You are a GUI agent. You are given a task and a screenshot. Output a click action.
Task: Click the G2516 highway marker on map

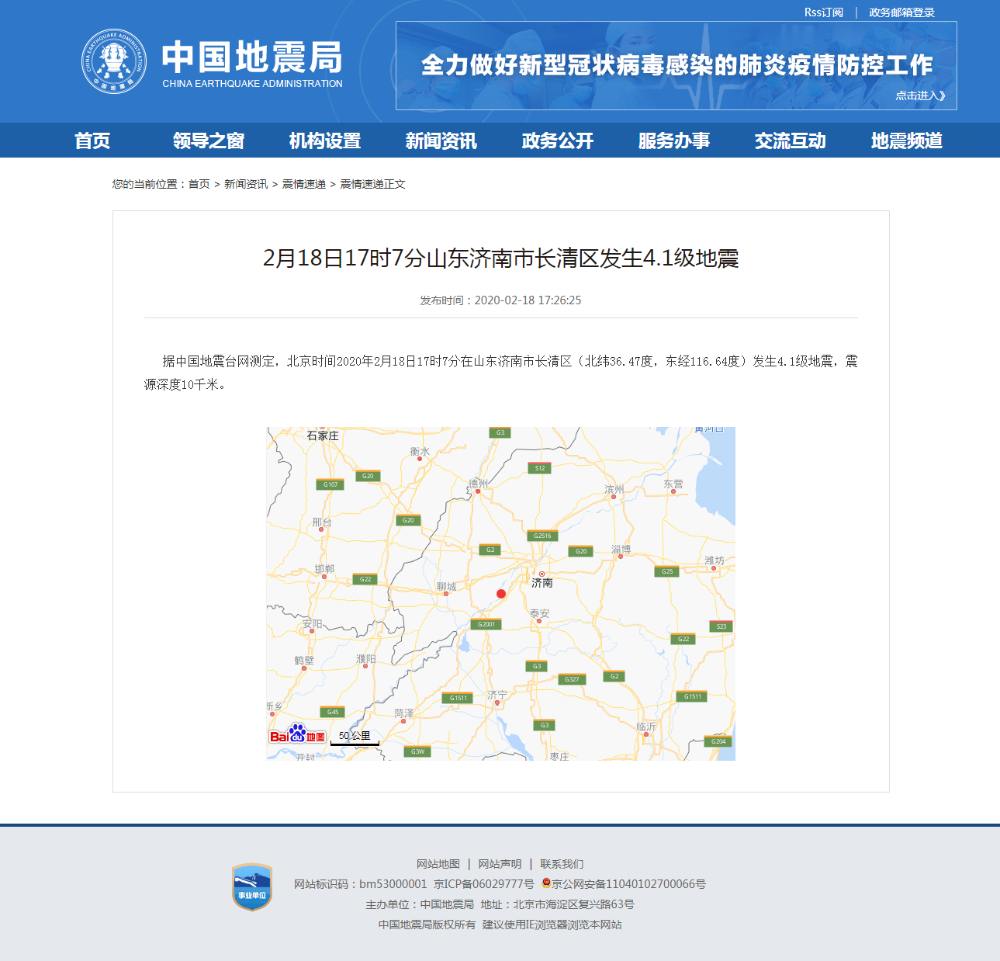point(542,536)
